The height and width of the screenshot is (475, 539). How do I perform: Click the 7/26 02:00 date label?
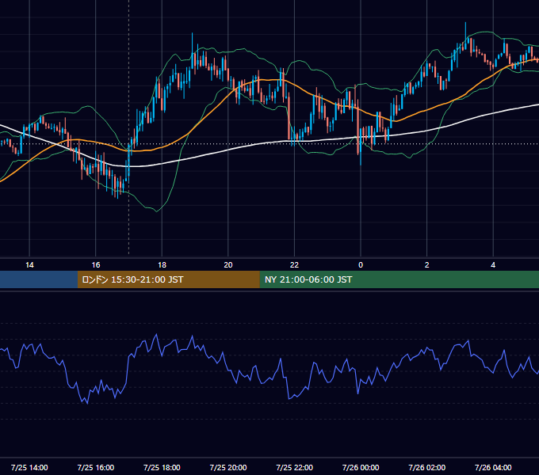(x=426, y=467)
